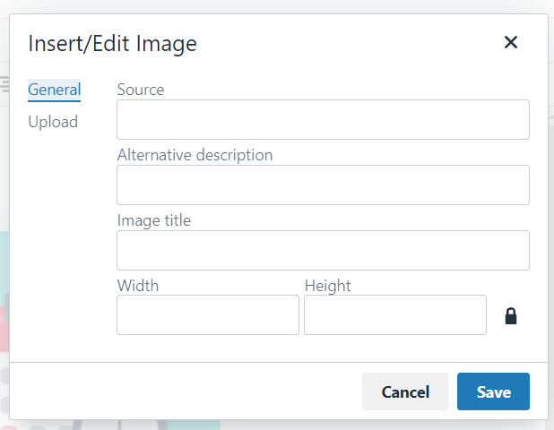Image resolution: width=554 pixels, height=430 pixels.
Task: Activate the Height input box
Action: (x=395, y=315)
